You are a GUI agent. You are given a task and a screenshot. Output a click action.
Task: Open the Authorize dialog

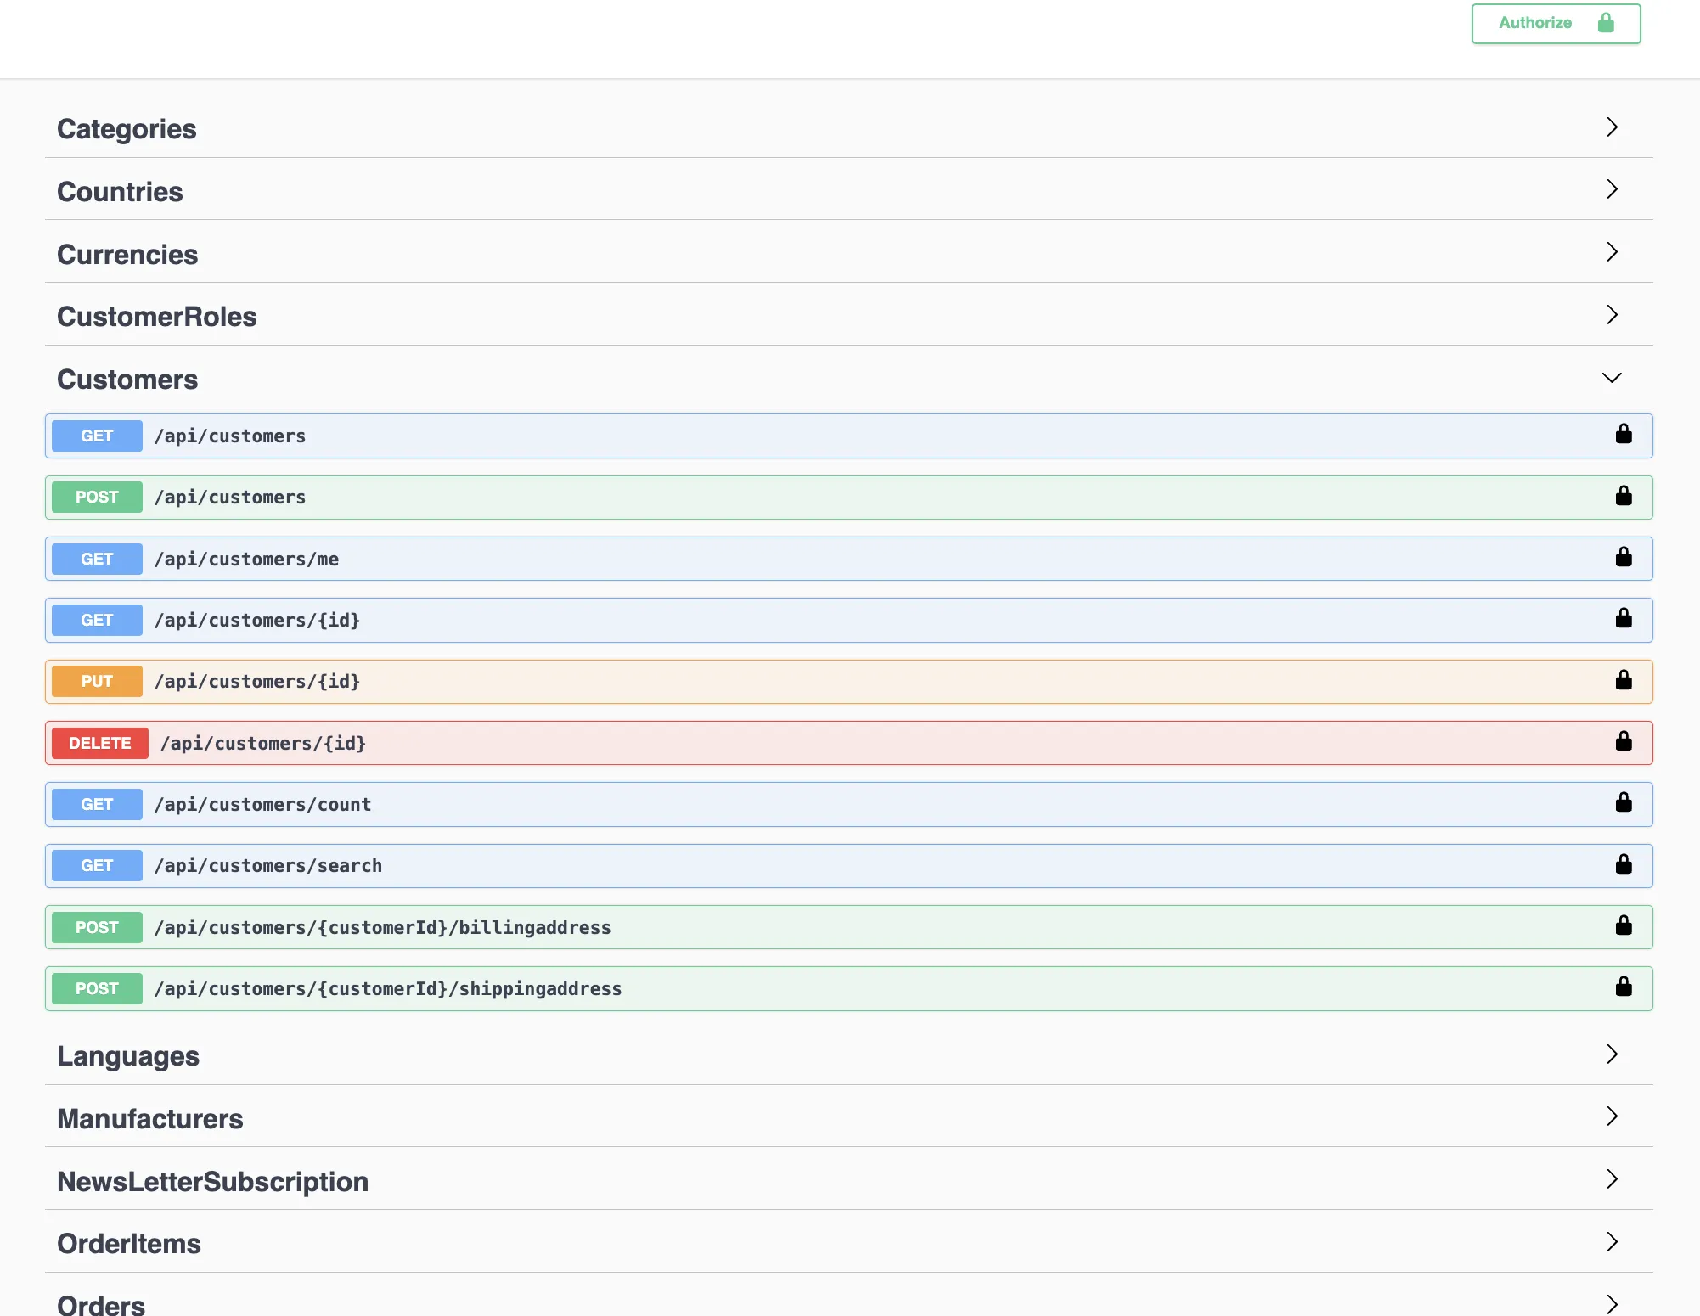(x=1556, y=23)
